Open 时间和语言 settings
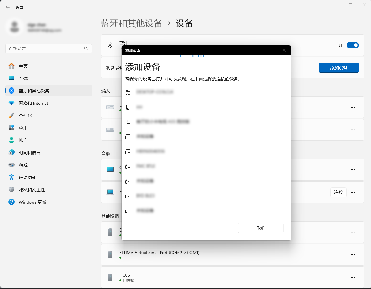This screenshot has width=371, height=289. click(29, 153)
